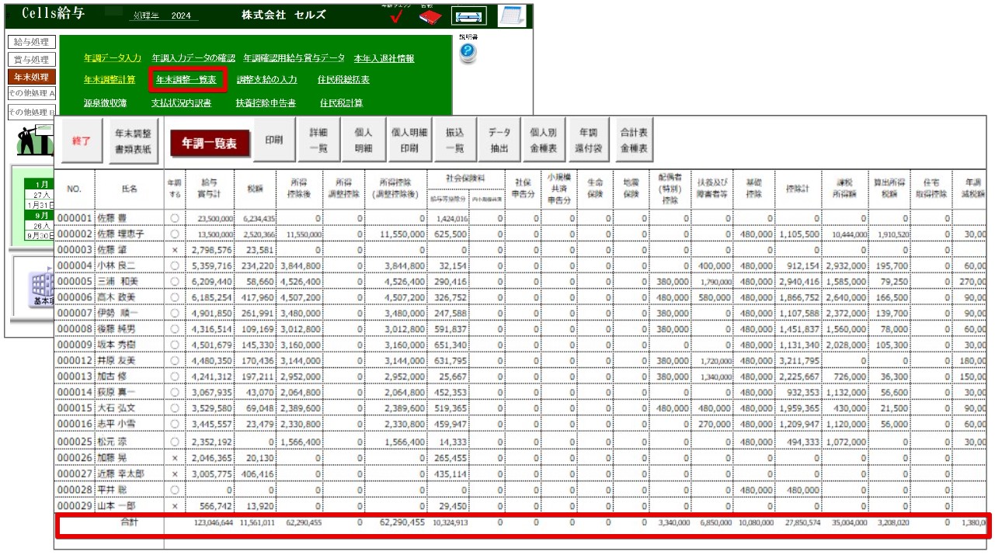Open the 住民税計算 link
995x555 pixels.
tap(341, 102)
